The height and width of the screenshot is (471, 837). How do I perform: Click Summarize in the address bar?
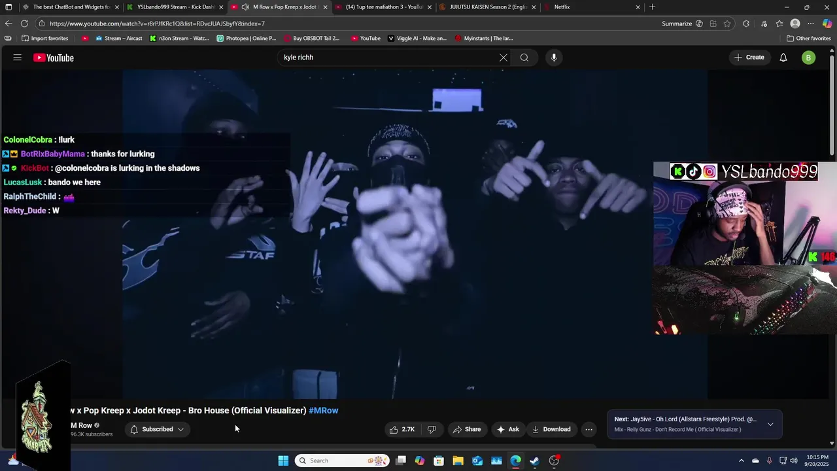[x=677, y=24]
